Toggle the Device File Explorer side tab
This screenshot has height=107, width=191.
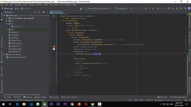click(190, 85)
